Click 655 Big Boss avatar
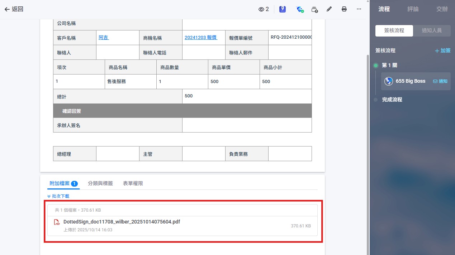This screenshot has width=455, height=255. [x=388, y=81]
